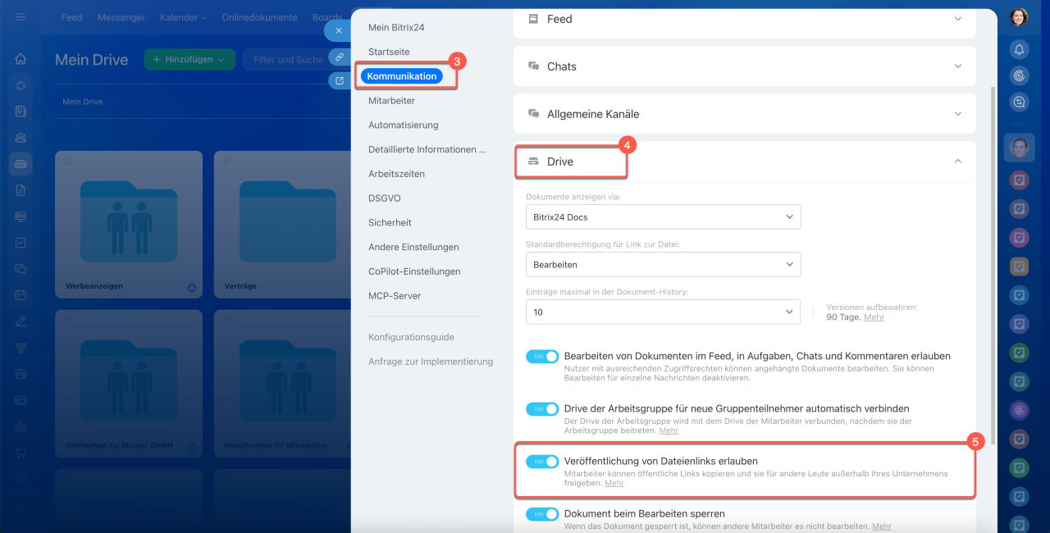Open Automatisierung settings section

404,125
